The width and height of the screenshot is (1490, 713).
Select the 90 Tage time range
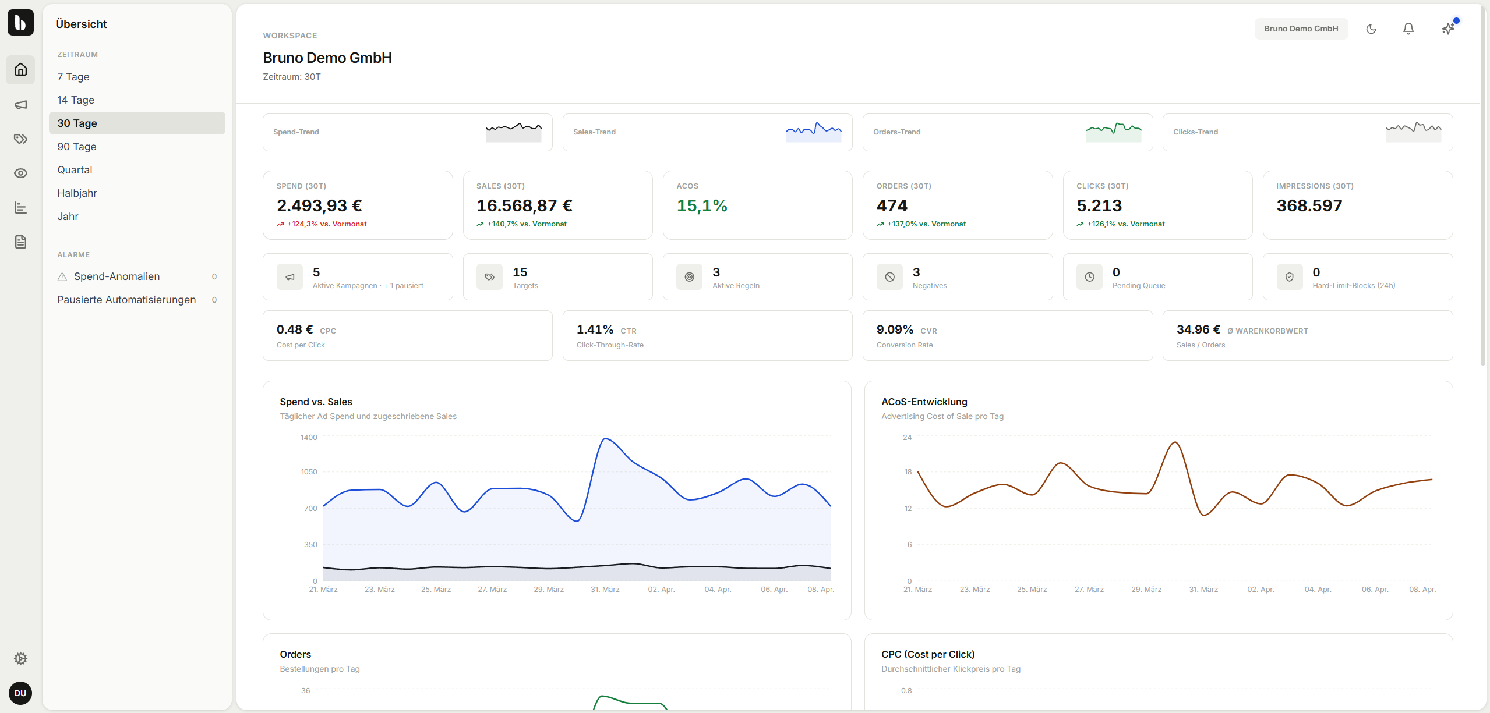click(77, 147)
